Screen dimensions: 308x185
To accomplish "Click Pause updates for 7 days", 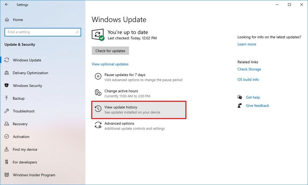I will (125, 75).
